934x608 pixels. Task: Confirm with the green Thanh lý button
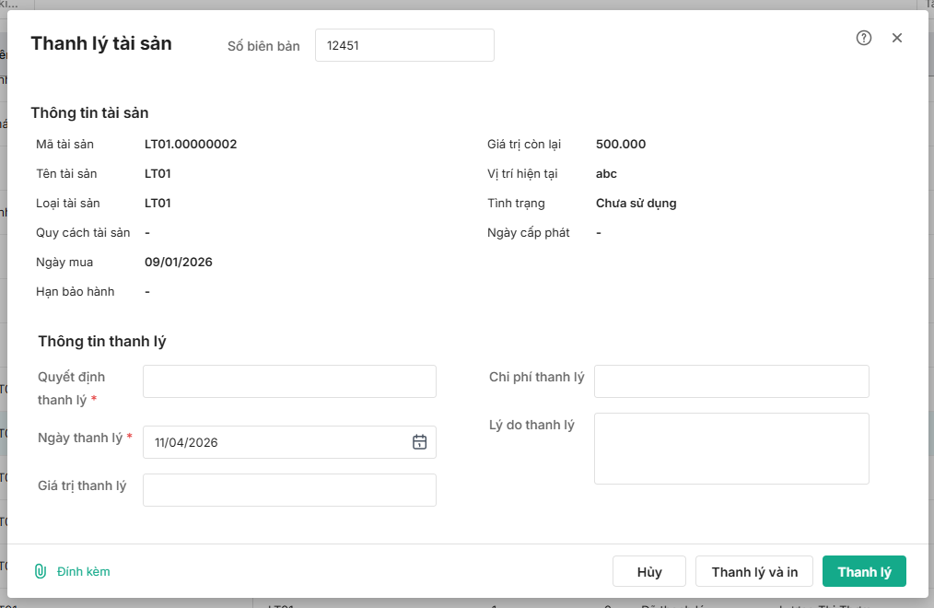click(x=864, y=572)
